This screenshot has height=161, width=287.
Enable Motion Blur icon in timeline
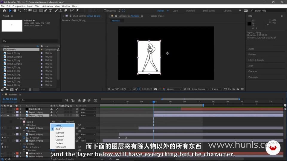(x=89, y=100)
